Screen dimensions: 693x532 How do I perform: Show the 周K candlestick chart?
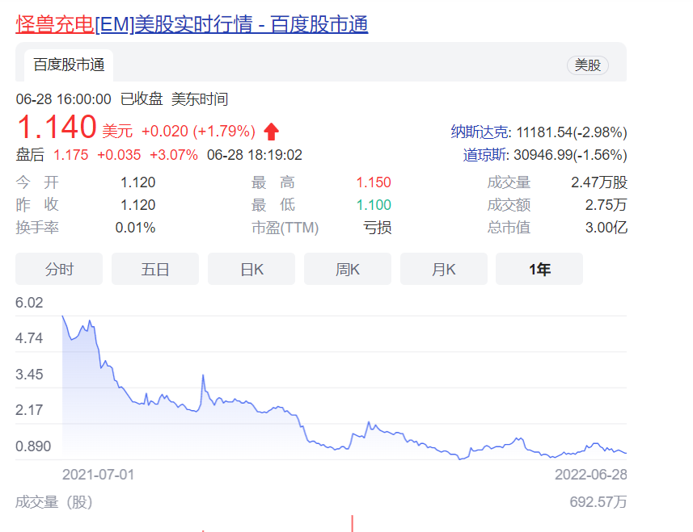point(348,270)
